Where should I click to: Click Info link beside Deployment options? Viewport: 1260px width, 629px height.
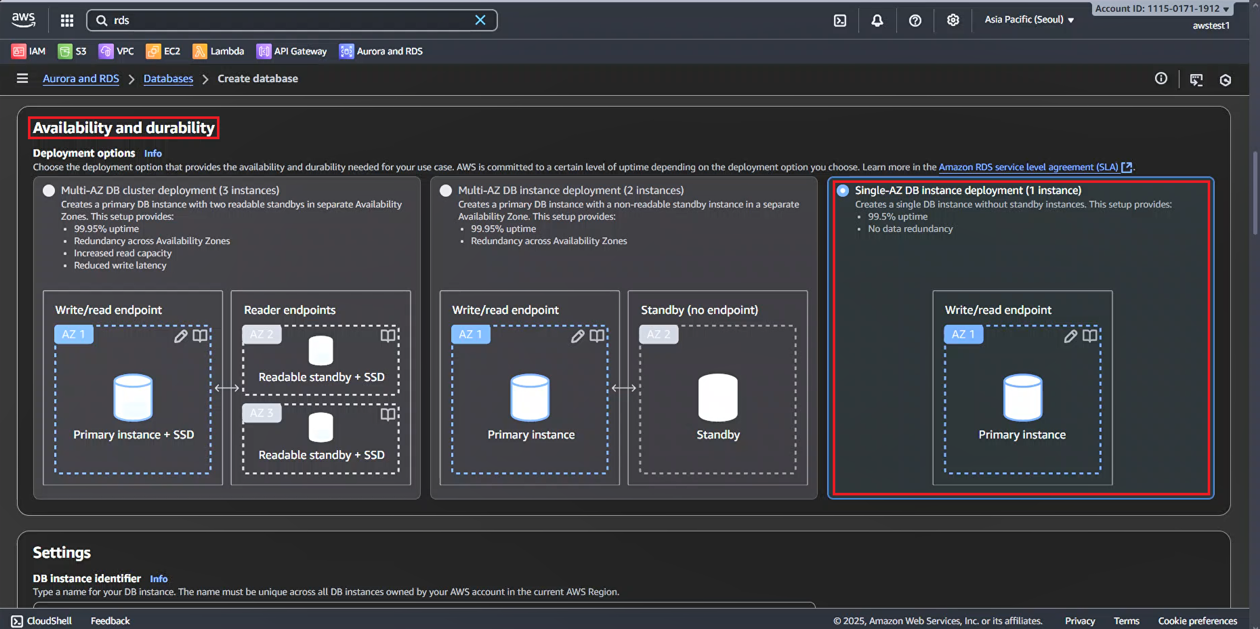point(152,153)
